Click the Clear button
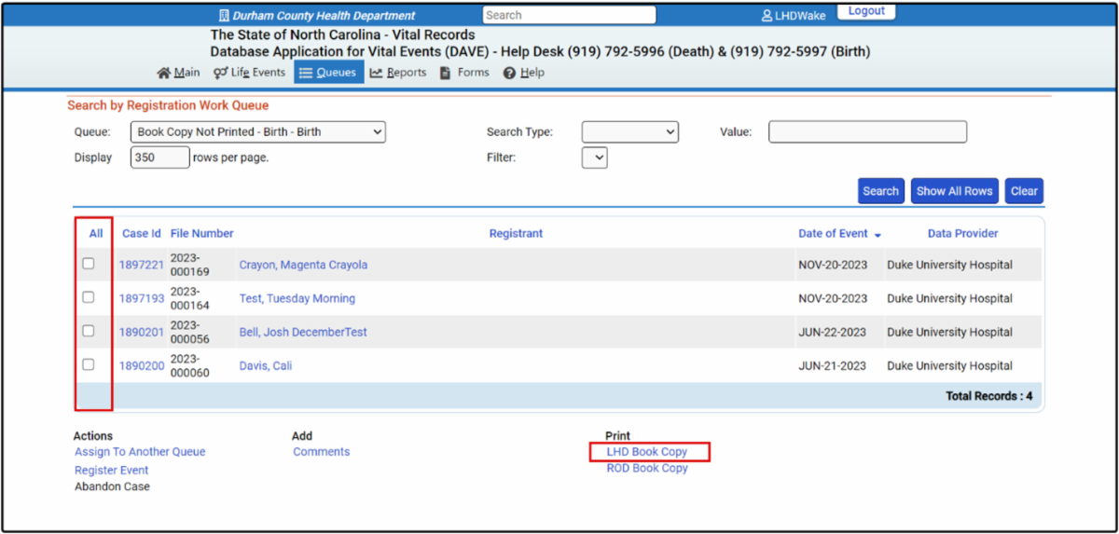 point(1024,191)
